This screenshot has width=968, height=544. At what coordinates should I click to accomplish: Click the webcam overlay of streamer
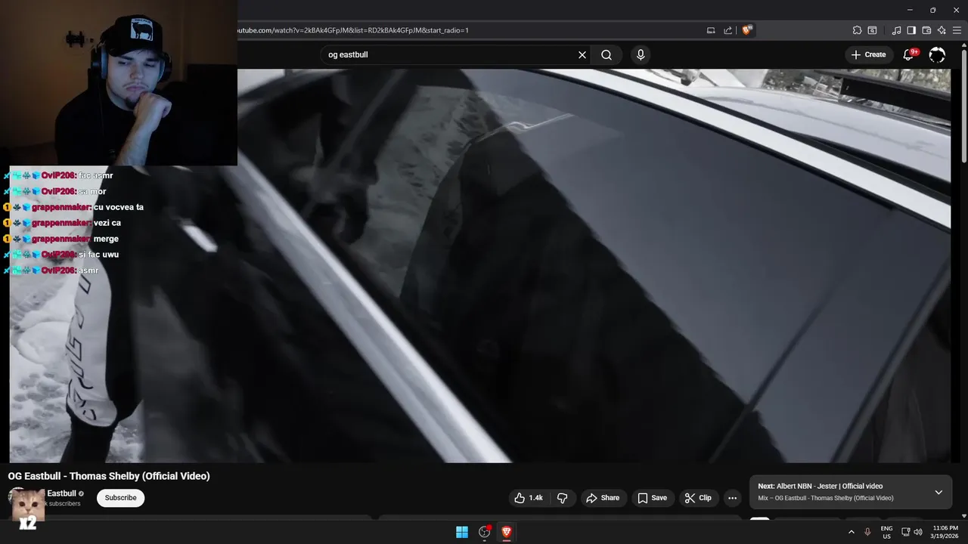[x=119, y=82]
